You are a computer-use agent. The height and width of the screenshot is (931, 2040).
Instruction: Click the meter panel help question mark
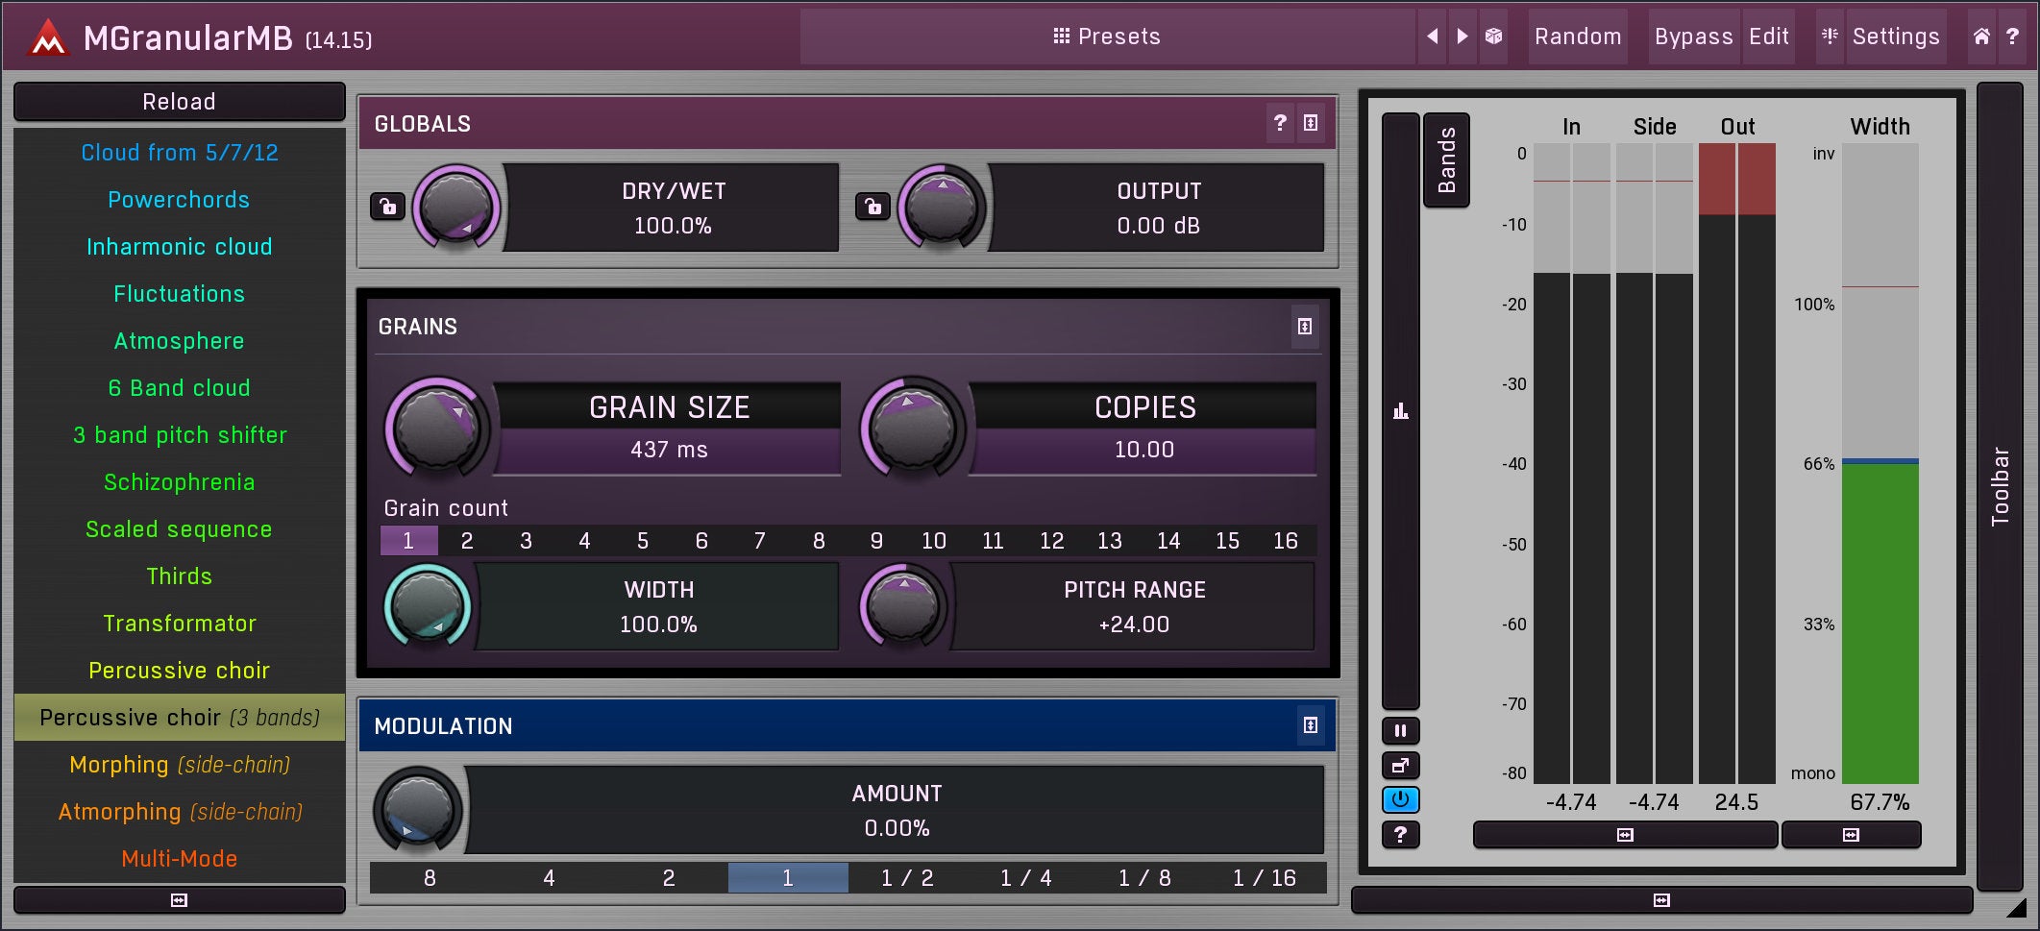pyautogui.click(x=1400, y=835)
